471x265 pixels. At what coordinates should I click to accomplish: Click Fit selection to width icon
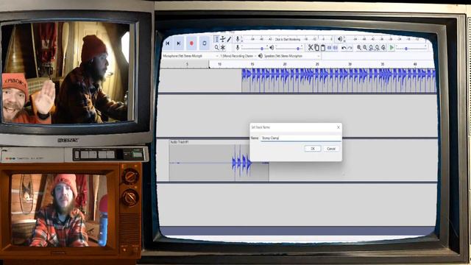[x=371, y=47]
